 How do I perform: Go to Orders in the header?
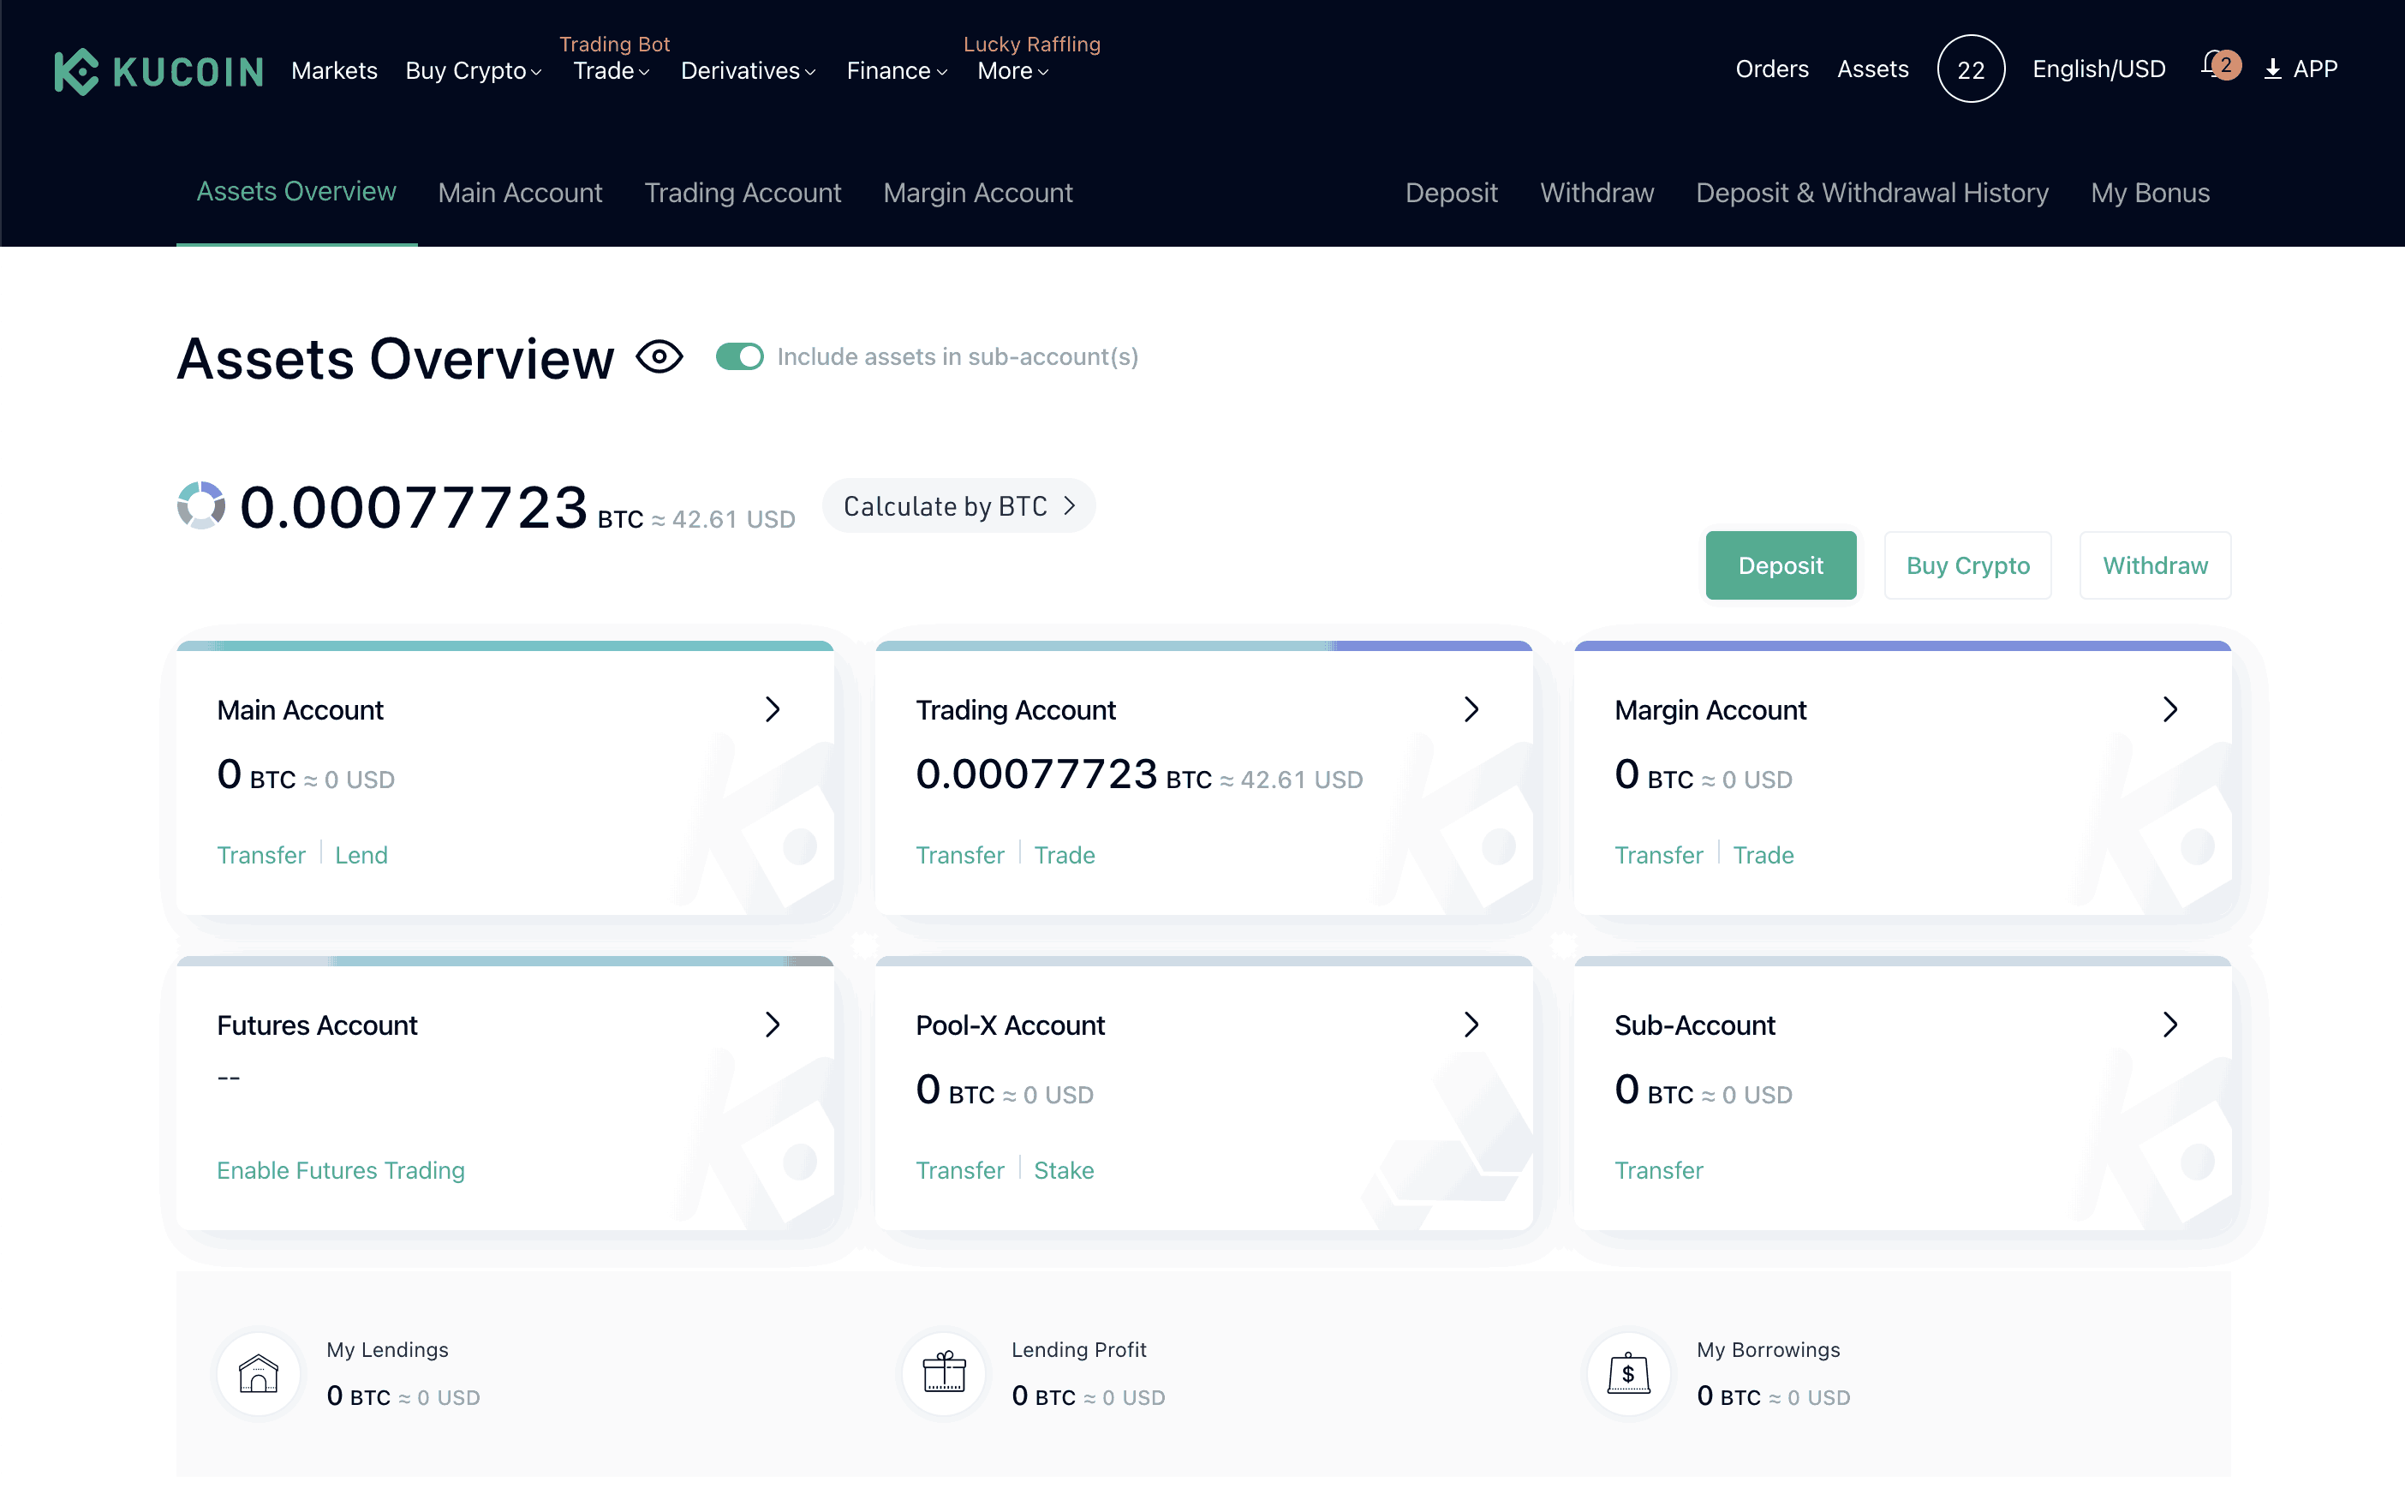pyautogui.click(x=1772, y=69)
